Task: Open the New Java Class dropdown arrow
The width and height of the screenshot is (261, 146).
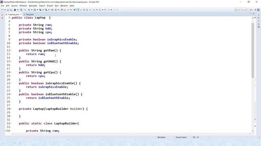Action: [58, 10]
